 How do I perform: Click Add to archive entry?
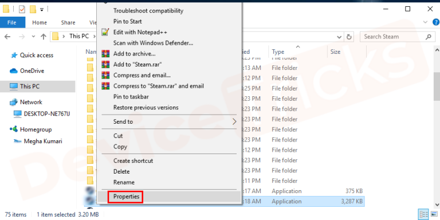[134, 54]
